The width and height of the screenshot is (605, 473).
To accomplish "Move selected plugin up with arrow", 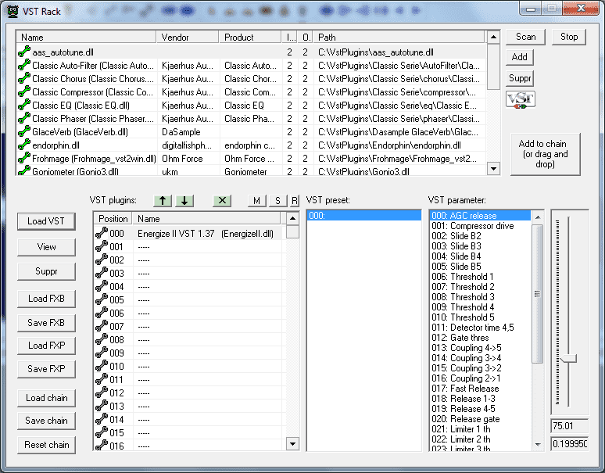I will pyautogui.click(x=163, y=201).
